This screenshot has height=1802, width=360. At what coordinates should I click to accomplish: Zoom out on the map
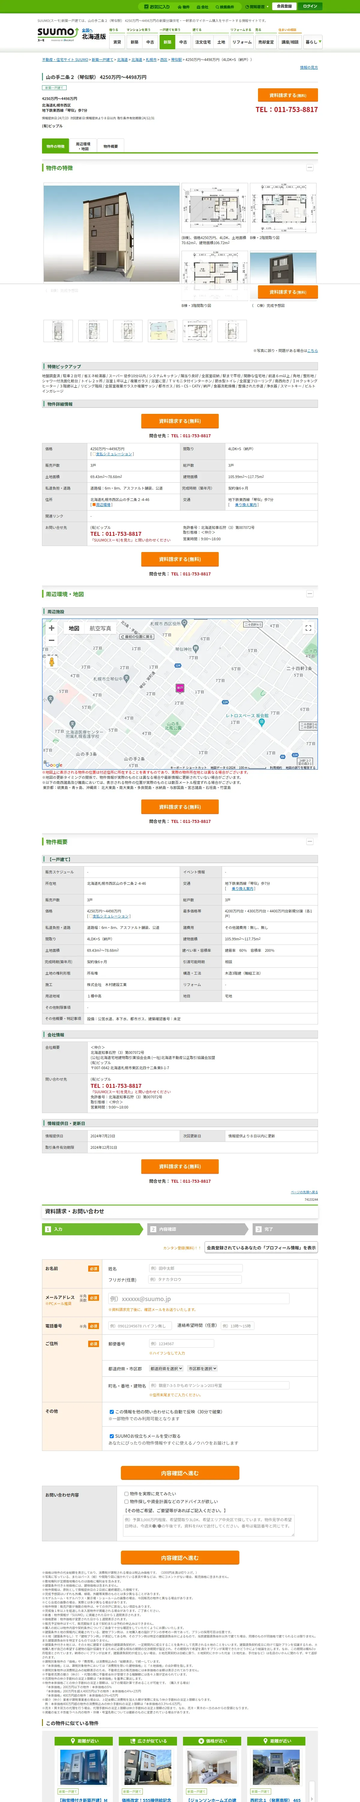pyautogui.click(x=51, y=640)
